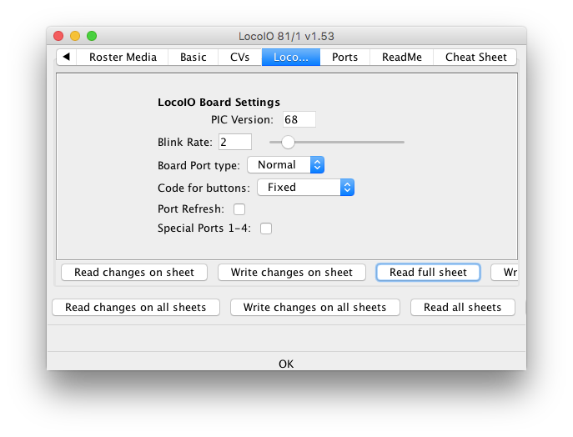Toggle the Special Ports 1-4 checkbox

point(266,229)
